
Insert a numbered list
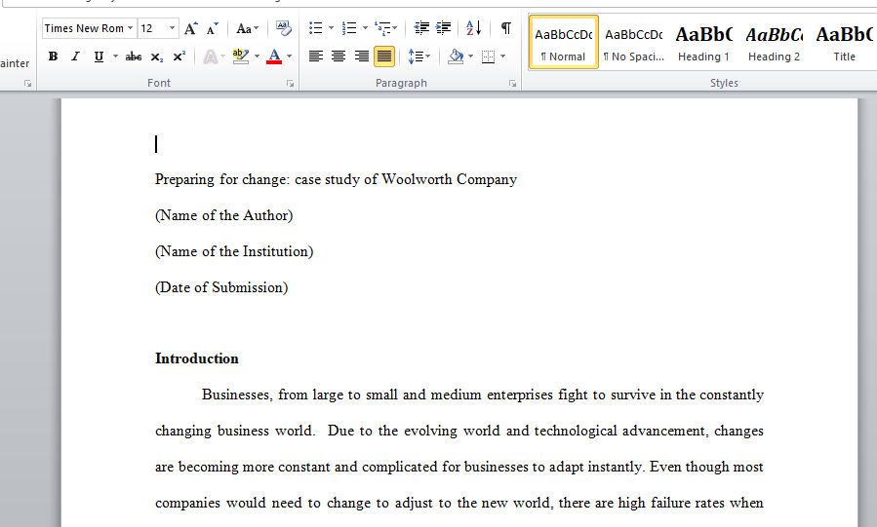tap(349, 28)
